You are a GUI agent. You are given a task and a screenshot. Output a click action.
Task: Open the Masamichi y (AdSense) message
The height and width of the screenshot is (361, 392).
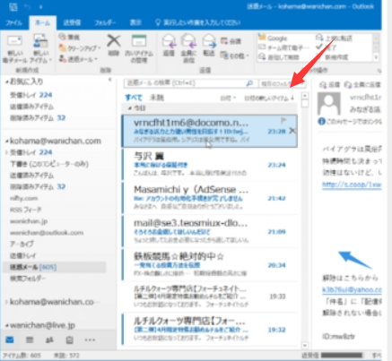point(210,198)
